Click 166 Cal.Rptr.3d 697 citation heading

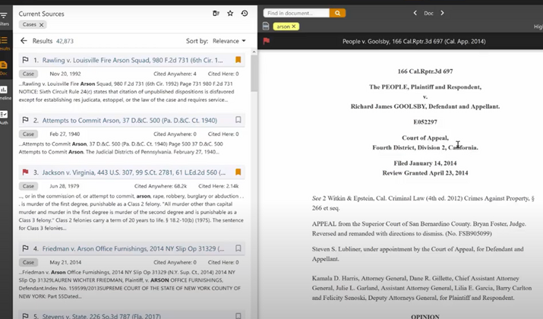pyautogui.click(x=425, y=71)
